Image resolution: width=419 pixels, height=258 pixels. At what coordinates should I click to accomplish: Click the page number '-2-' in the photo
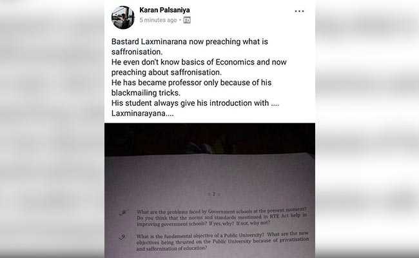click(214, 194)
